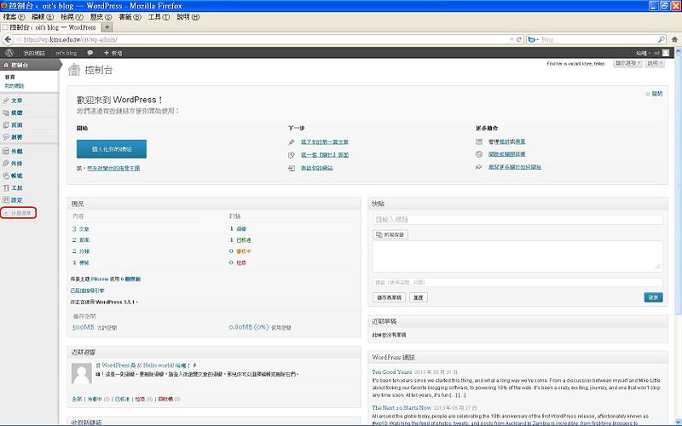Viewport: 682px width, 426px height.
Task: Open the 頁面 (Pages) sidebar menu
Action: point(17,124)
